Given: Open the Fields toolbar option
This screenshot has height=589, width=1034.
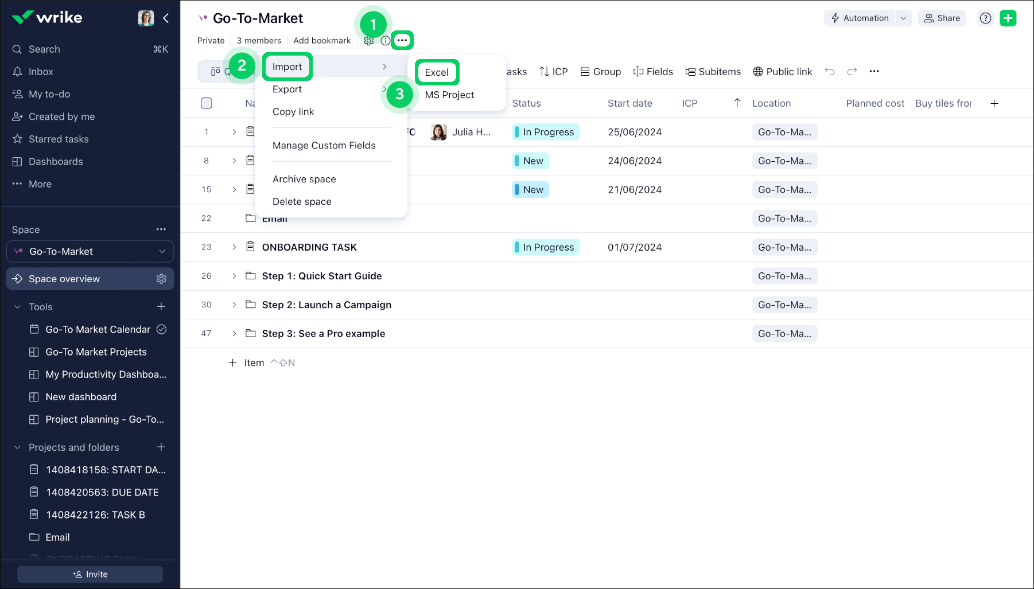Looking at the screenshot, I should click(653, 72).
